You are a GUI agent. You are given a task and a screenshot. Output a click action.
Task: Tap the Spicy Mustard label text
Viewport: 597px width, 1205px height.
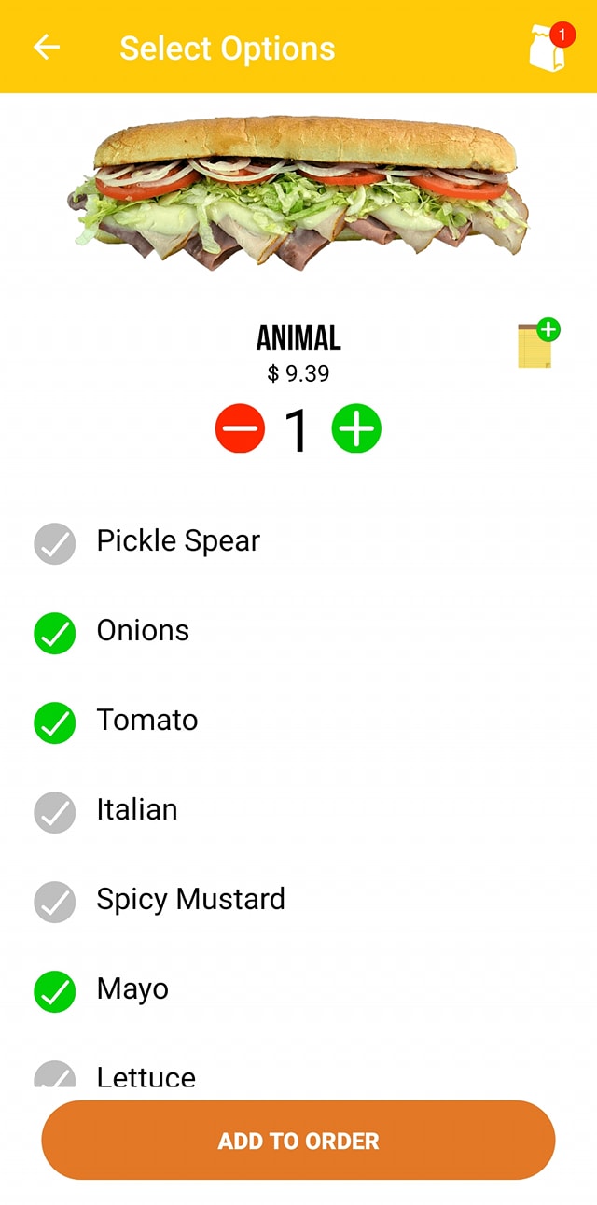tap(190, 899)
